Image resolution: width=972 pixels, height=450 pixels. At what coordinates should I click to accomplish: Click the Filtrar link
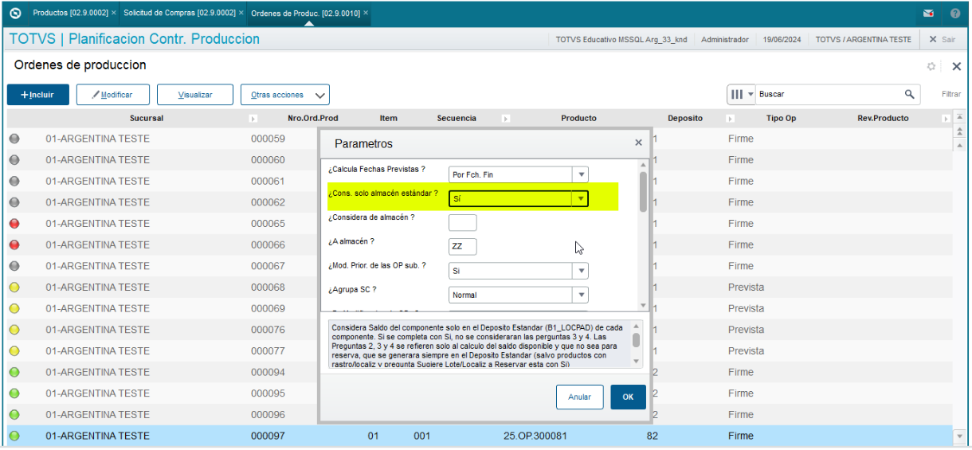point(951,94)
